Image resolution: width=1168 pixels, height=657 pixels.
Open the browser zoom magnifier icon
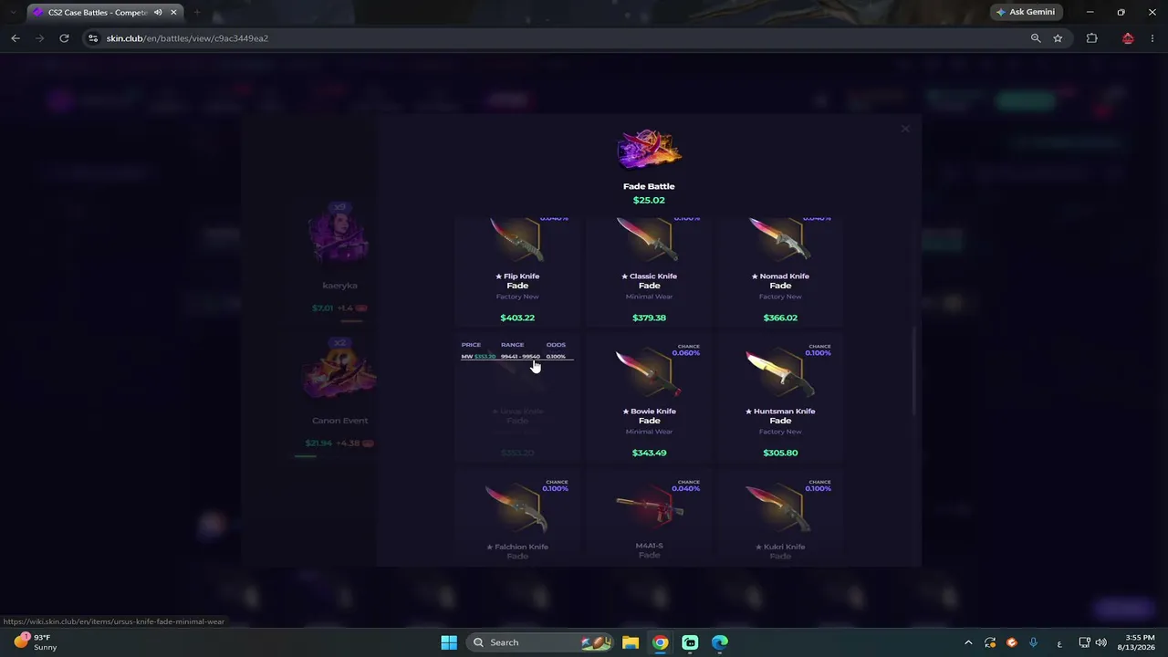tap(1036, 38)
